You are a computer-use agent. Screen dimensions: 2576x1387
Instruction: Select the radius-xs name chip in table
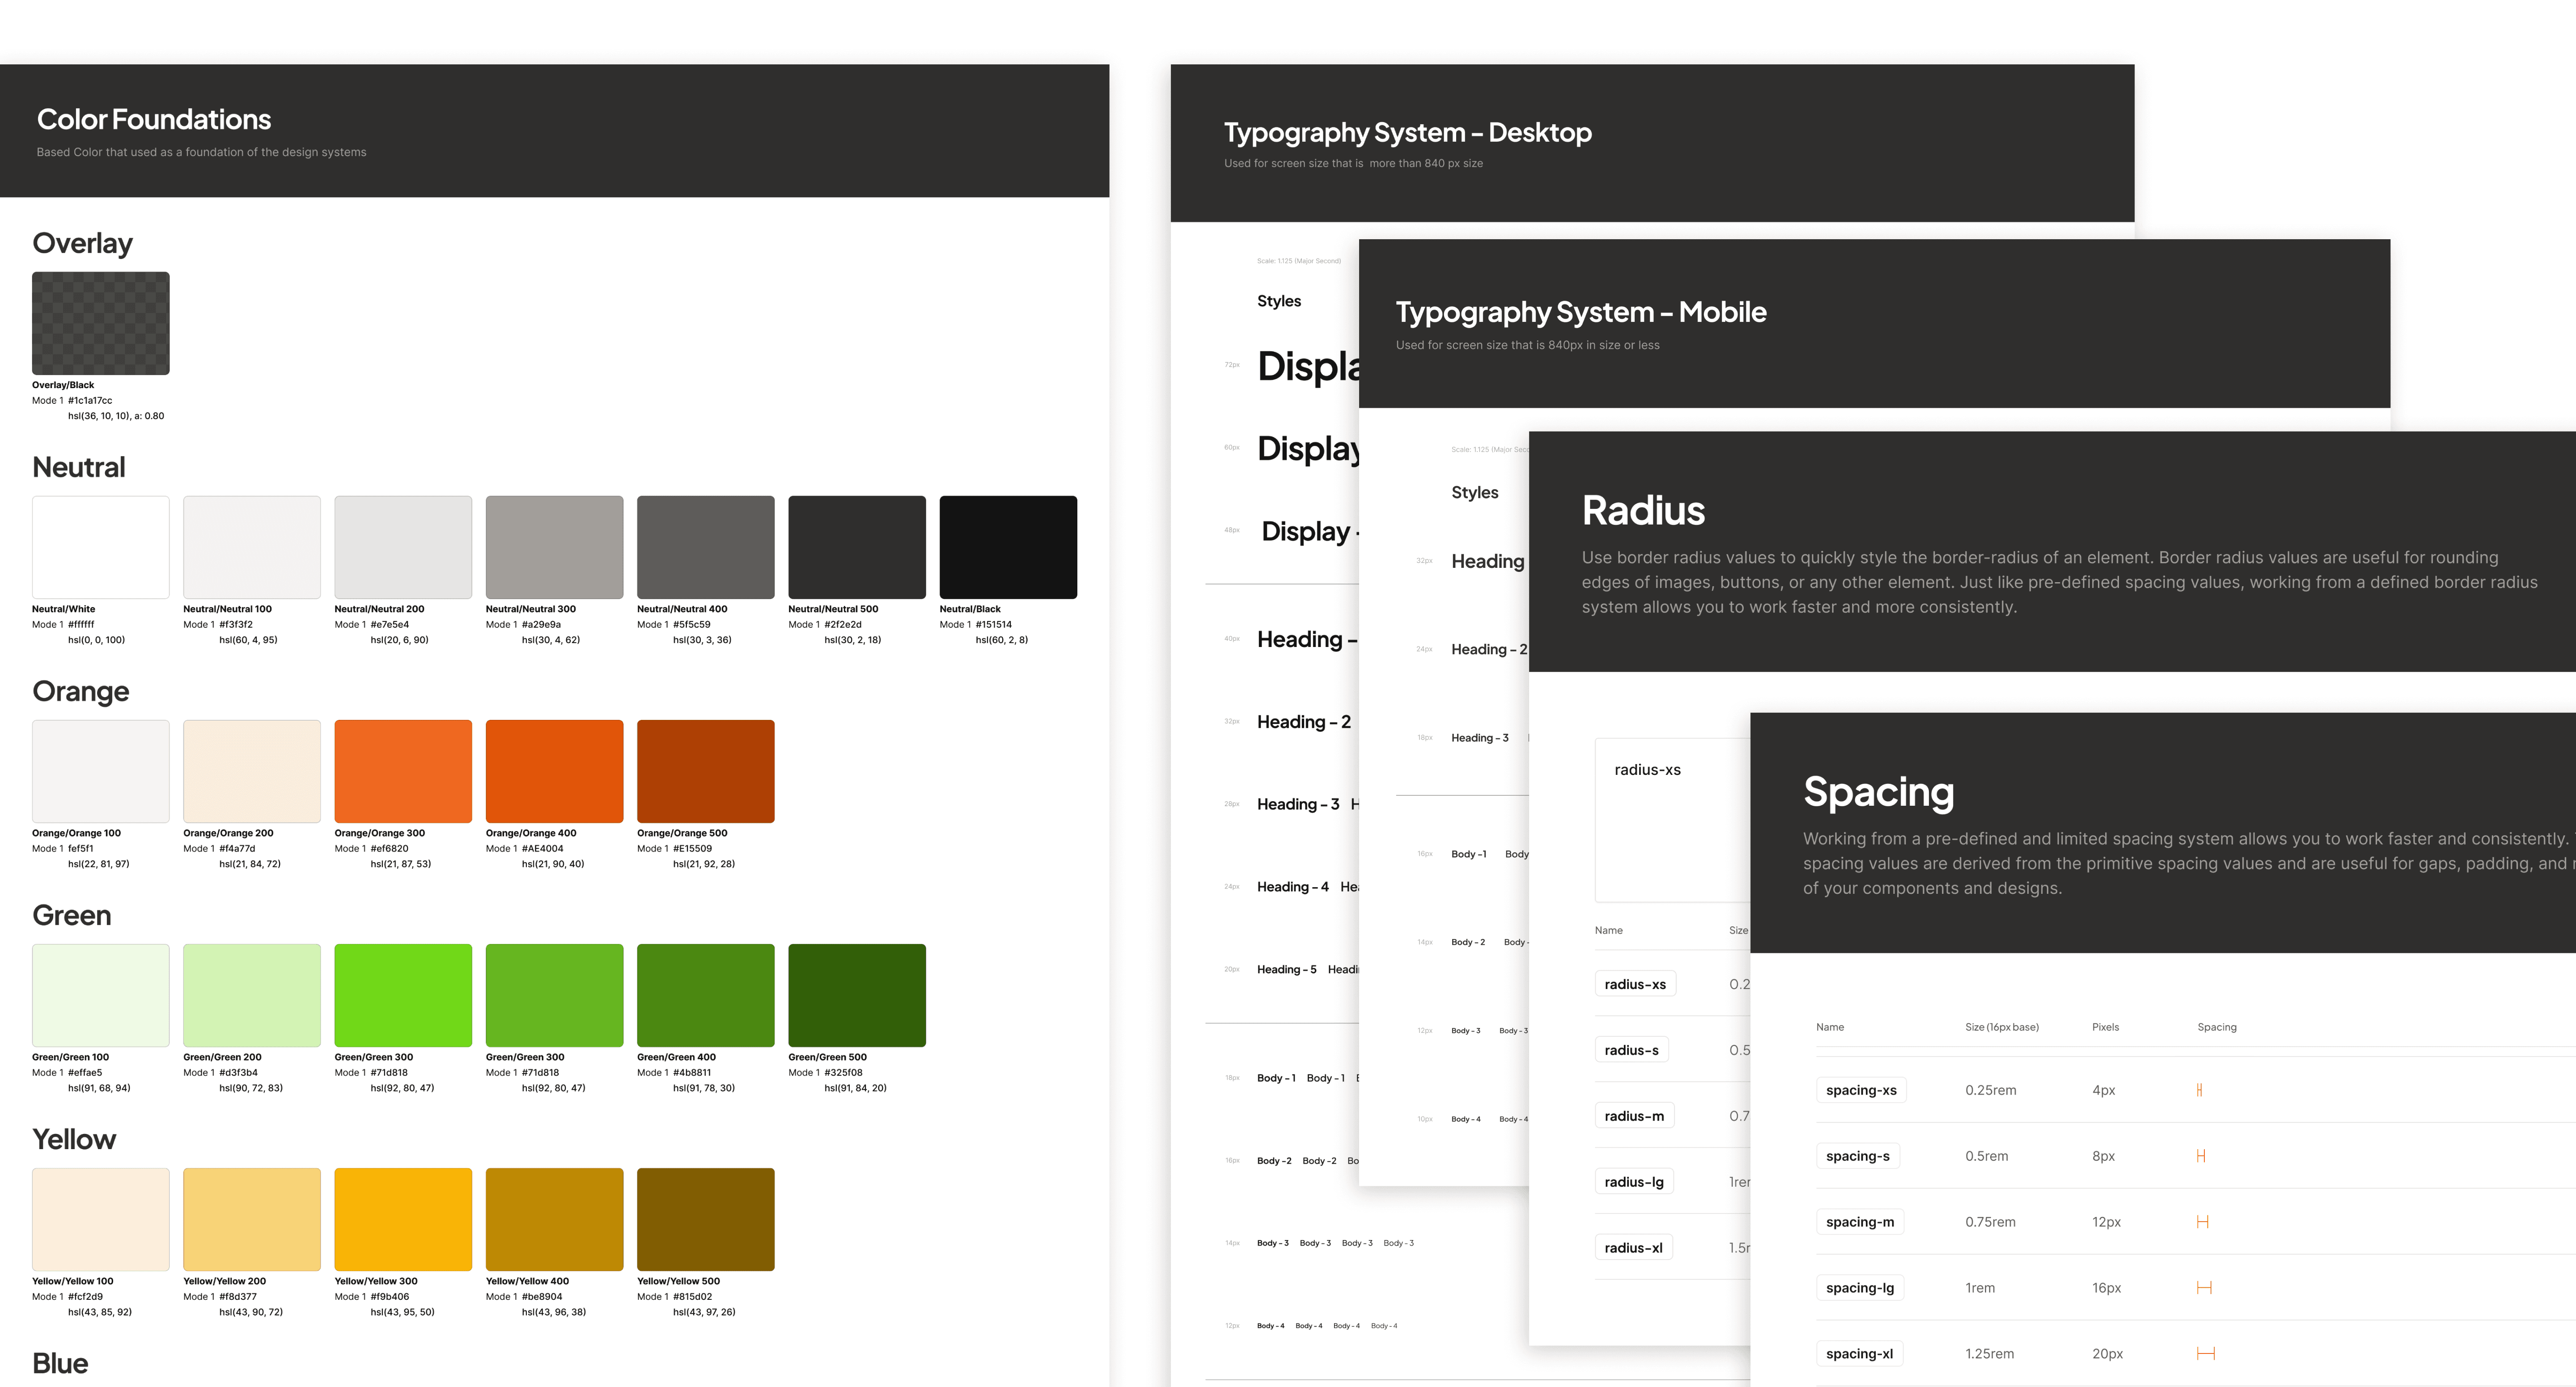[x=1635, y=984]
